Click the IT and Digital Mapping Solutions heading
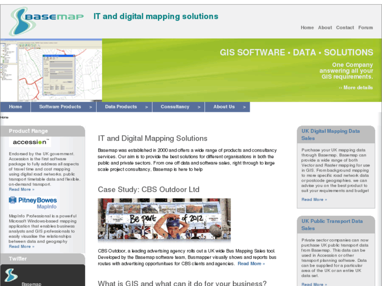Image resolution: width=382 pixels, height=286 pixels. [152, 138]
